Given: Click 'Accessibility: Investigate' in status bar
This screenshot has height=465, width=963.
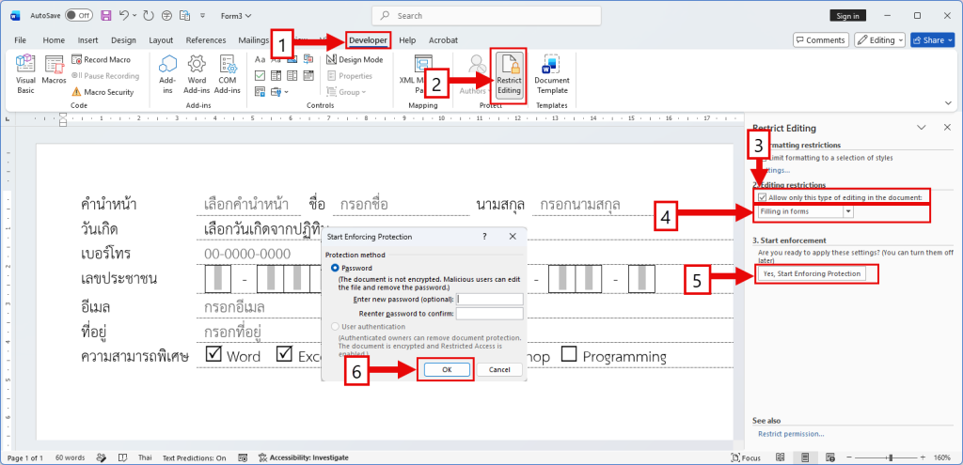Looking at the screenshot, I should (304, 457).
